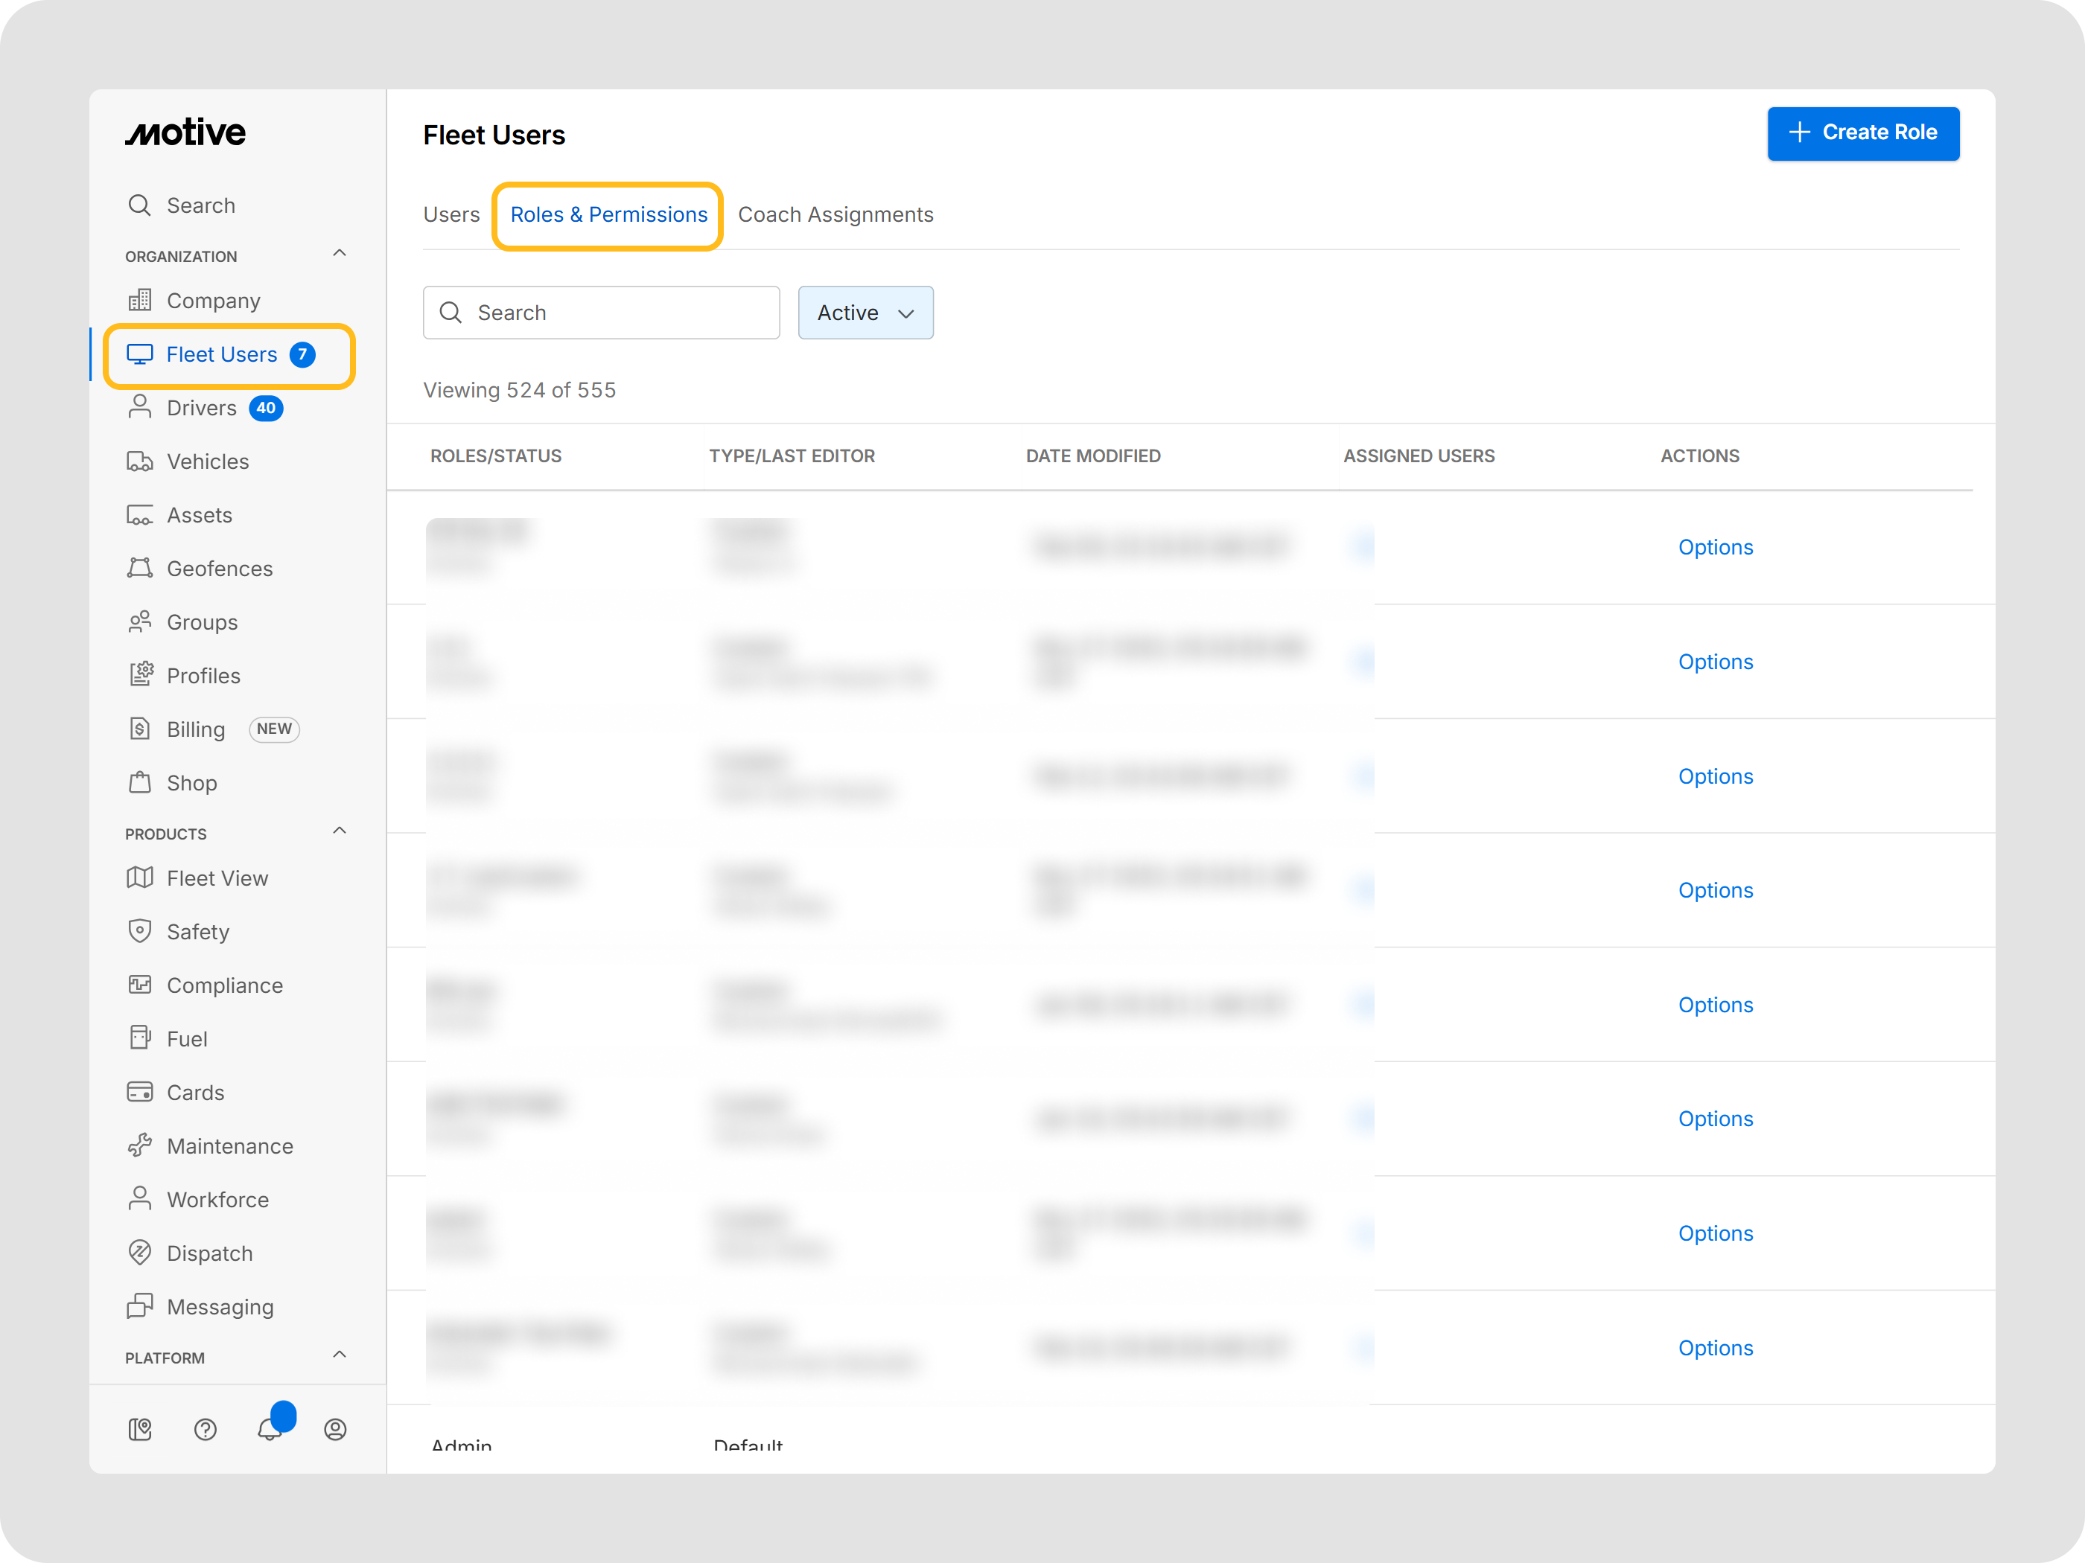2085x1563 pixels.
Task: Open the notifications bell icon
Action: pyautogui.click(x=270, y=1429)
